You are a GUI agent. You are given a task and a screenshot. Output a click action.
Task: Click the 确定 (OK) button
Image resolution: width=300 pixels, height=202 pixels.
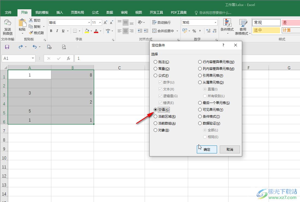[207, 149]
